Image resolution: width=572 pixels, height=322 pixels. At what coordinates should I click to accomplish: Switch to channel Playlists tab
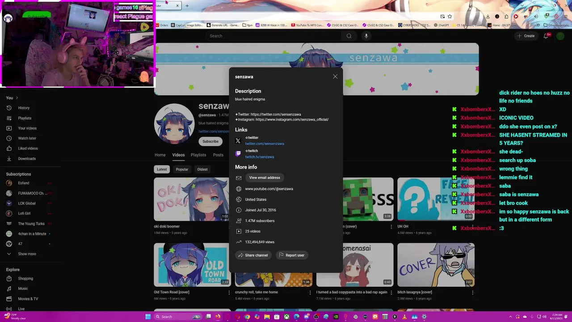(x=198, y=155)
